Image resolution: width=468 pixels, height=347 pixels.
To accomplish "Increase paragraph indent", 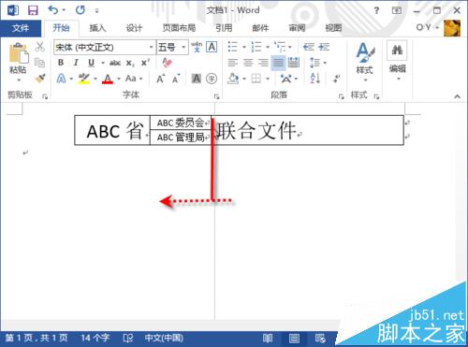I will (x=324, y=47).
